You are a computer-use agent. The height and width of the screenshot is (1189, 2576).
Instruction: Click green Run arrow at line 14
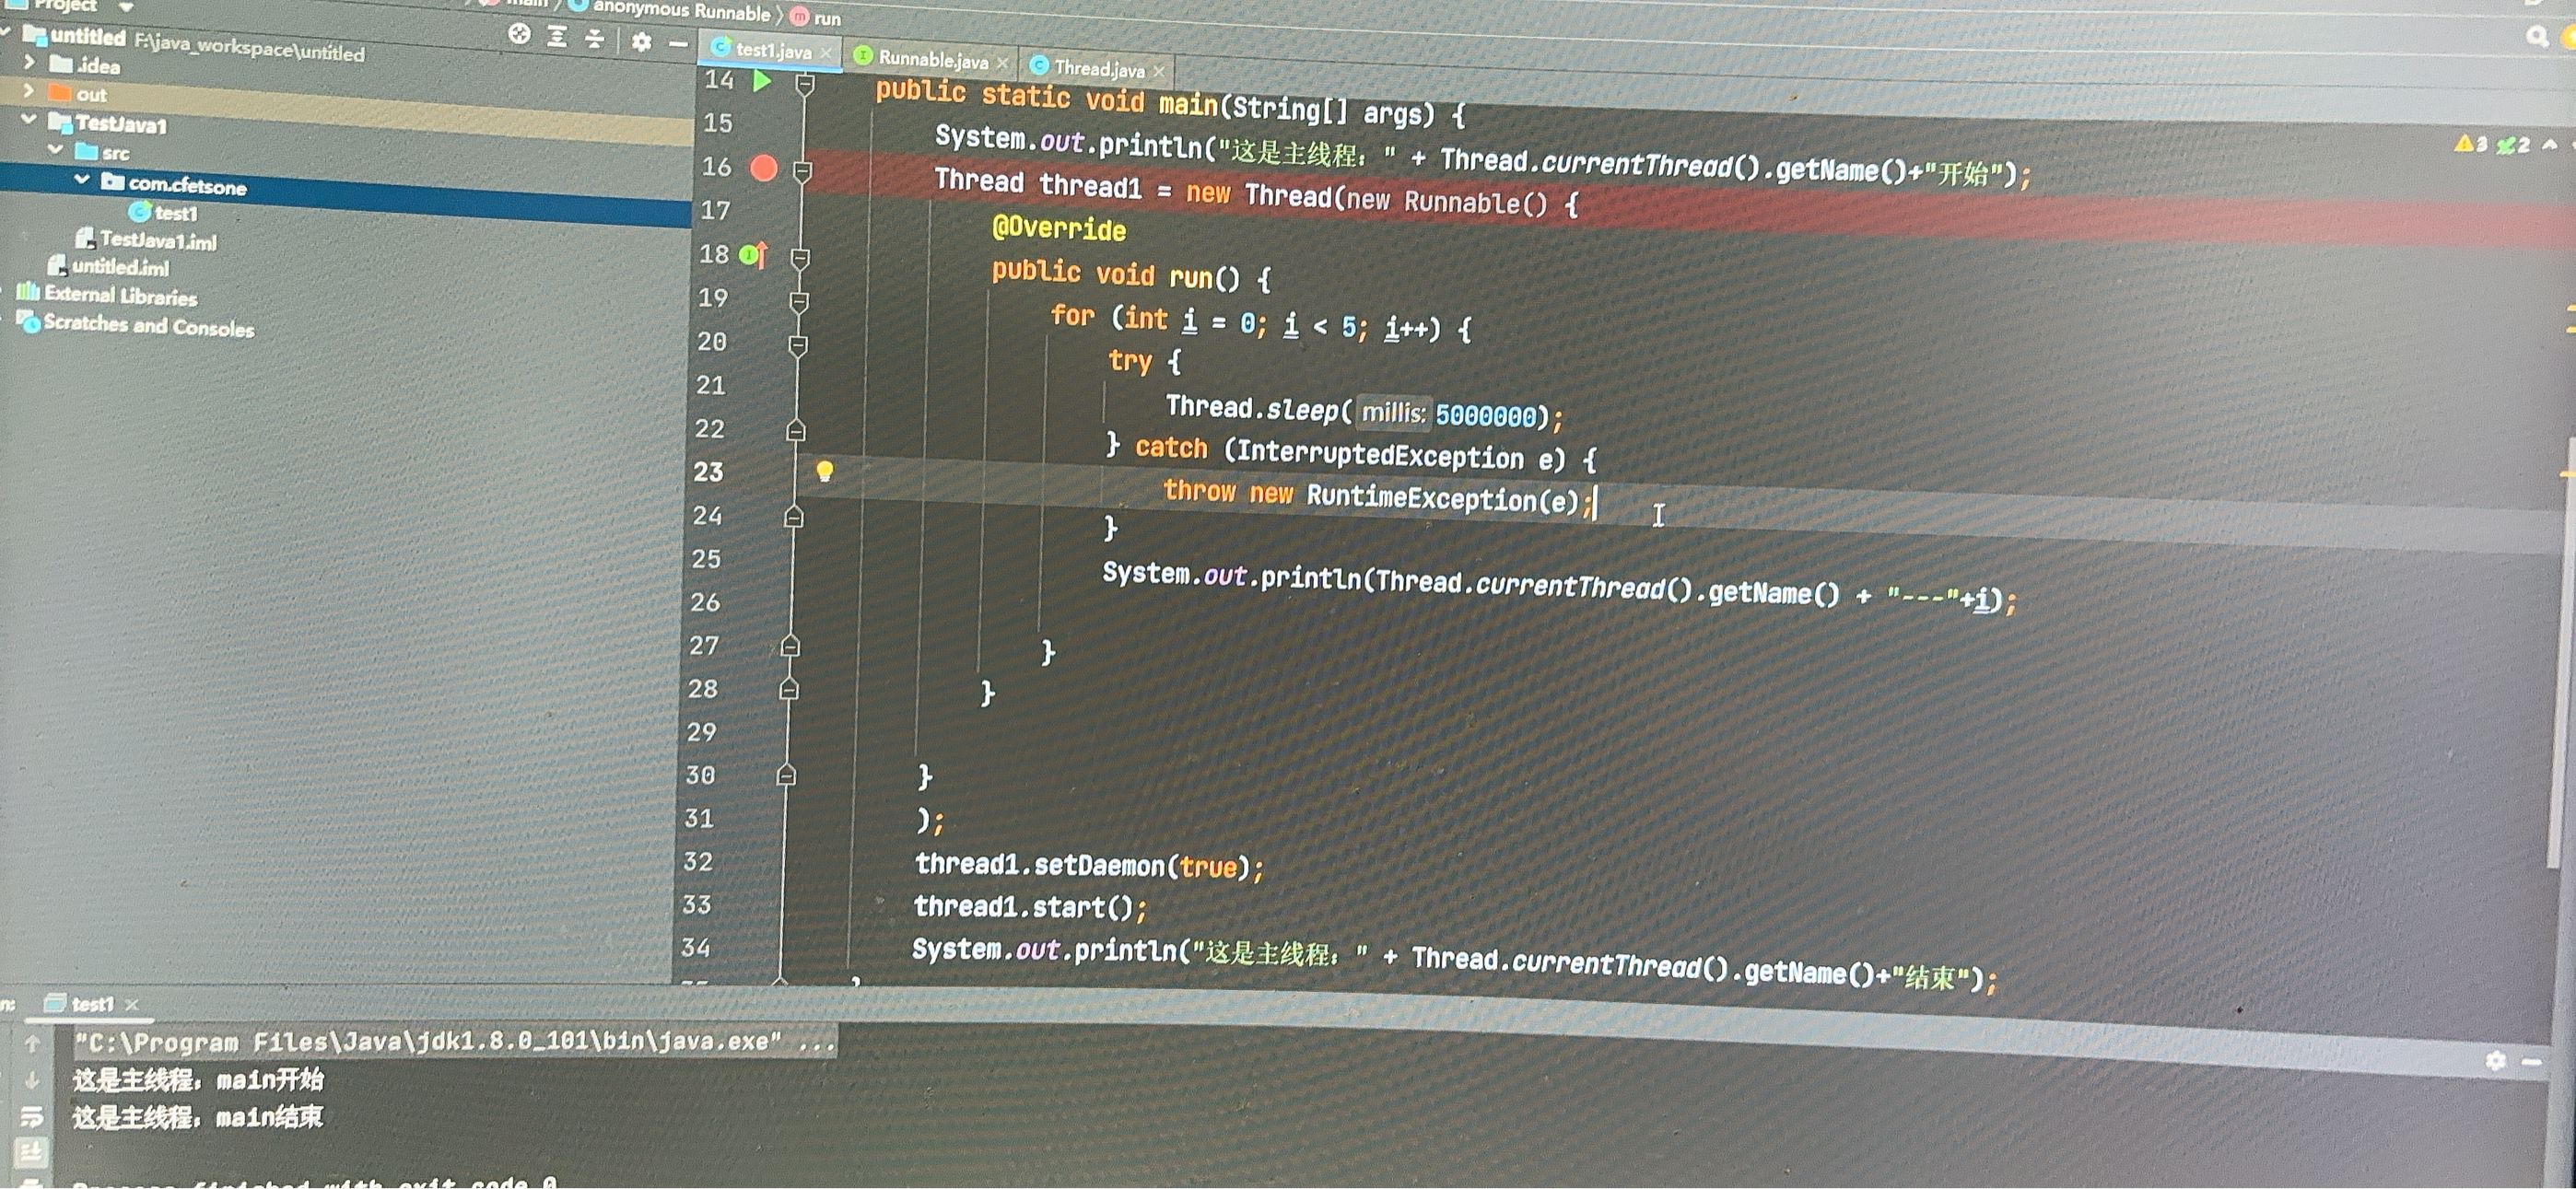(762, 81)
